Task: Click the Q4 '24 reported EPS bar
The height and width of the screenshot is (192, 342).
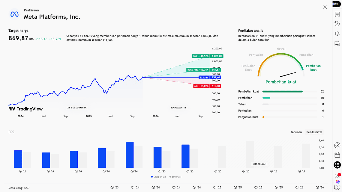Action: coord(130,155)
